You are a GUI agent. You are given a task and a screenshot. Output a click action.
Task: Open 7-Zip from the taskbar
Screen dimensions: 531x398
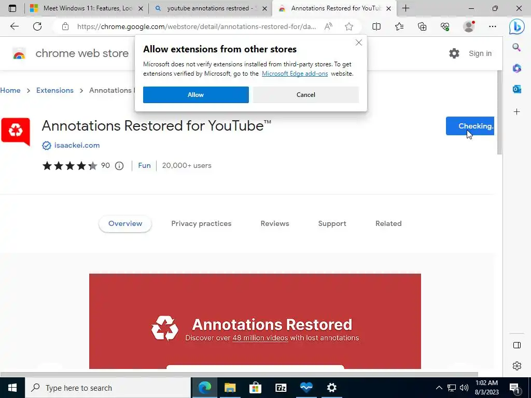pos(281,388)
